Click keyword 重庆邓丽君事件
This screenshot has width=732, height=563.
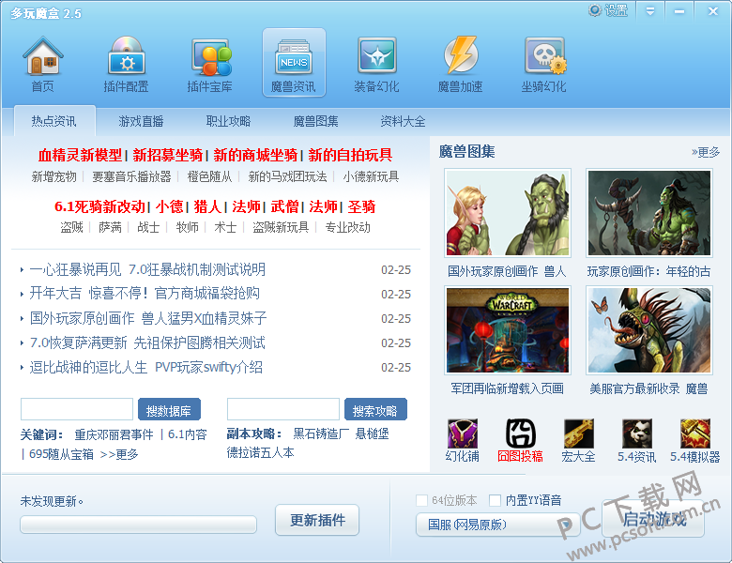[114, 434]
